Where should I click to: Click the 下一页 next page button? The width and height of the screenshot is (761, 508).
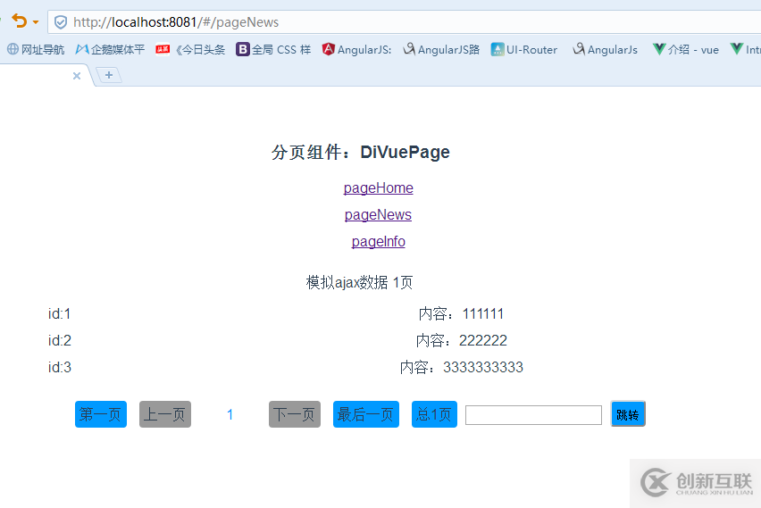point(295,414)
